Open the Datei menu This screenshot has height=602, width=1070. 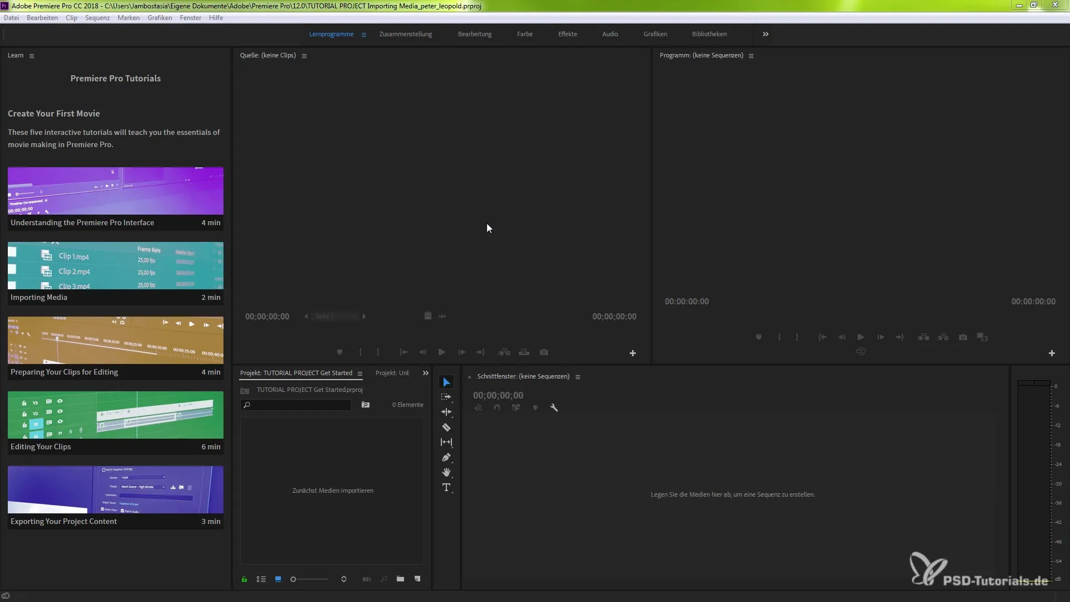tap(11, 18)
